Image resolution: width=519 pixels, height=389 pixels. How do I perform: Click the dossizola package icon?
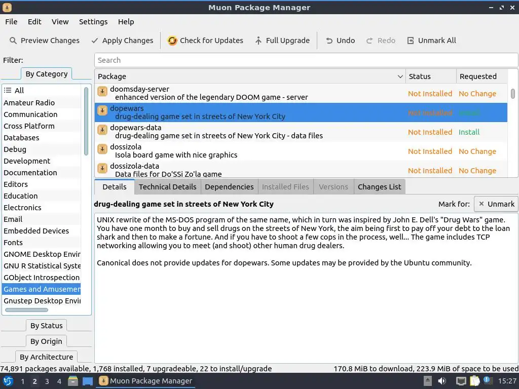click(102, 149)
